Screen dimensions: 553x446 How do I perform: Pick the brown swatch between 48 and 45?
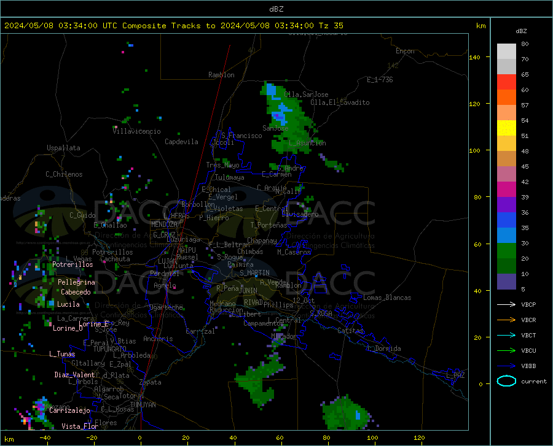tap(506, 159)
